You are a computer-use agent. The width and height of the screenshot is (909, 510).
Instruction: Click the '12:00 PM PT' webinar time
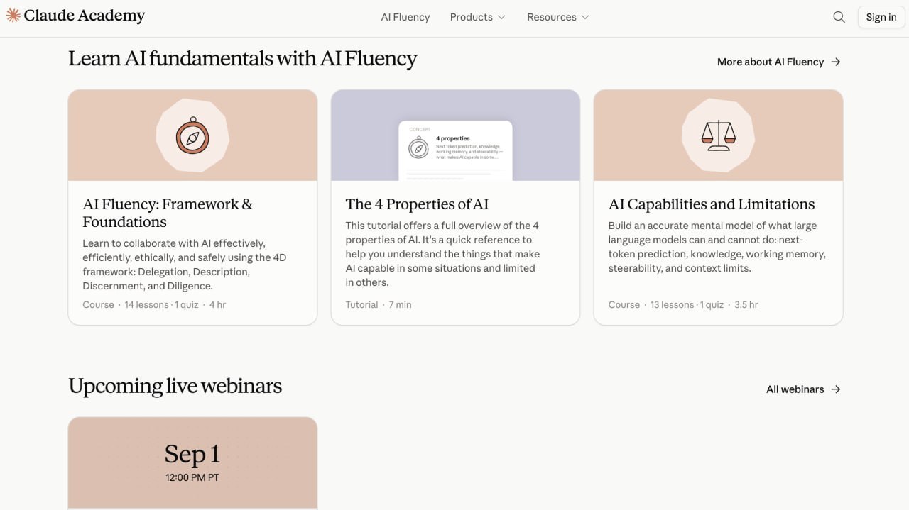(x=192, y=477)
